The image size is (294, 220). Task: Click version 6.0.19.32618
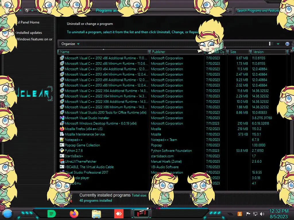[260, 123]
